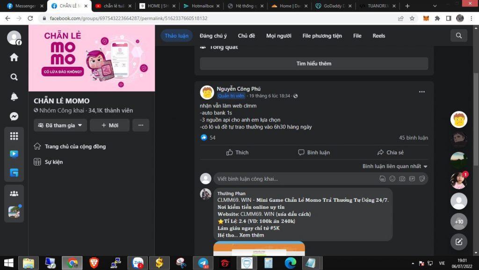Open Messenger icon in left sidebar
Screen dimensions: 479x270
pyautogui.click(x=14, y=116)
